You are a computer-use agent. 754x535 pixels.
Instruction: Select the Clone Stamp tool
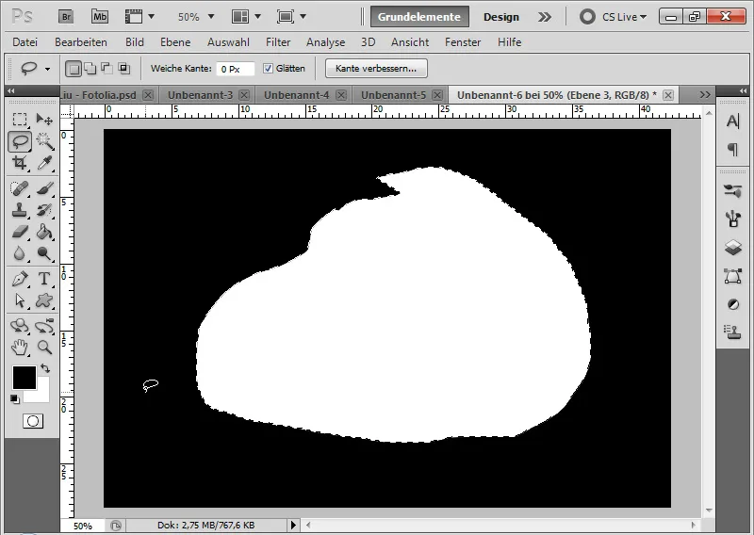point(20,210)
